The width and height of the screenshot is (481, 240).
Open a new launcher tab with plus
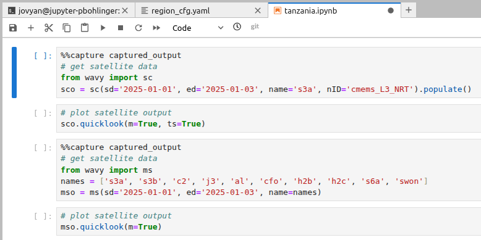click(409, 10)
